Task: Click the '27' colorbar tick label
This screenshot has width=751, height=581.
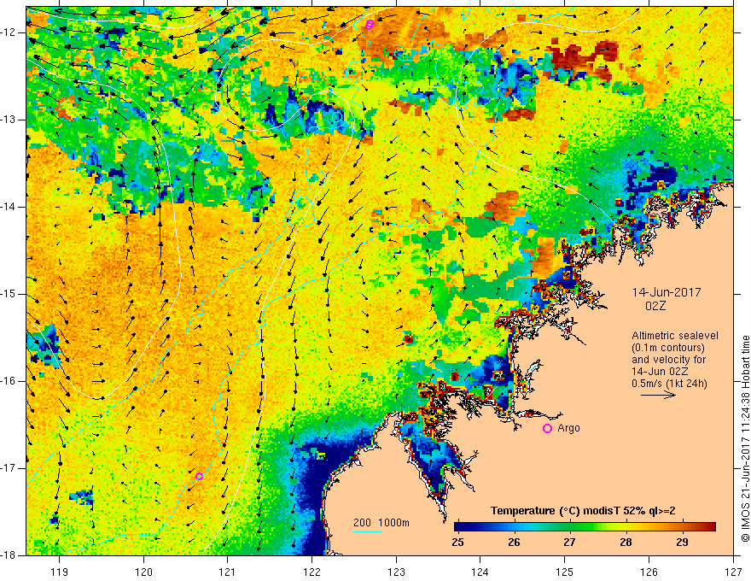Action: pyautogui.click(x=569, y=543)
